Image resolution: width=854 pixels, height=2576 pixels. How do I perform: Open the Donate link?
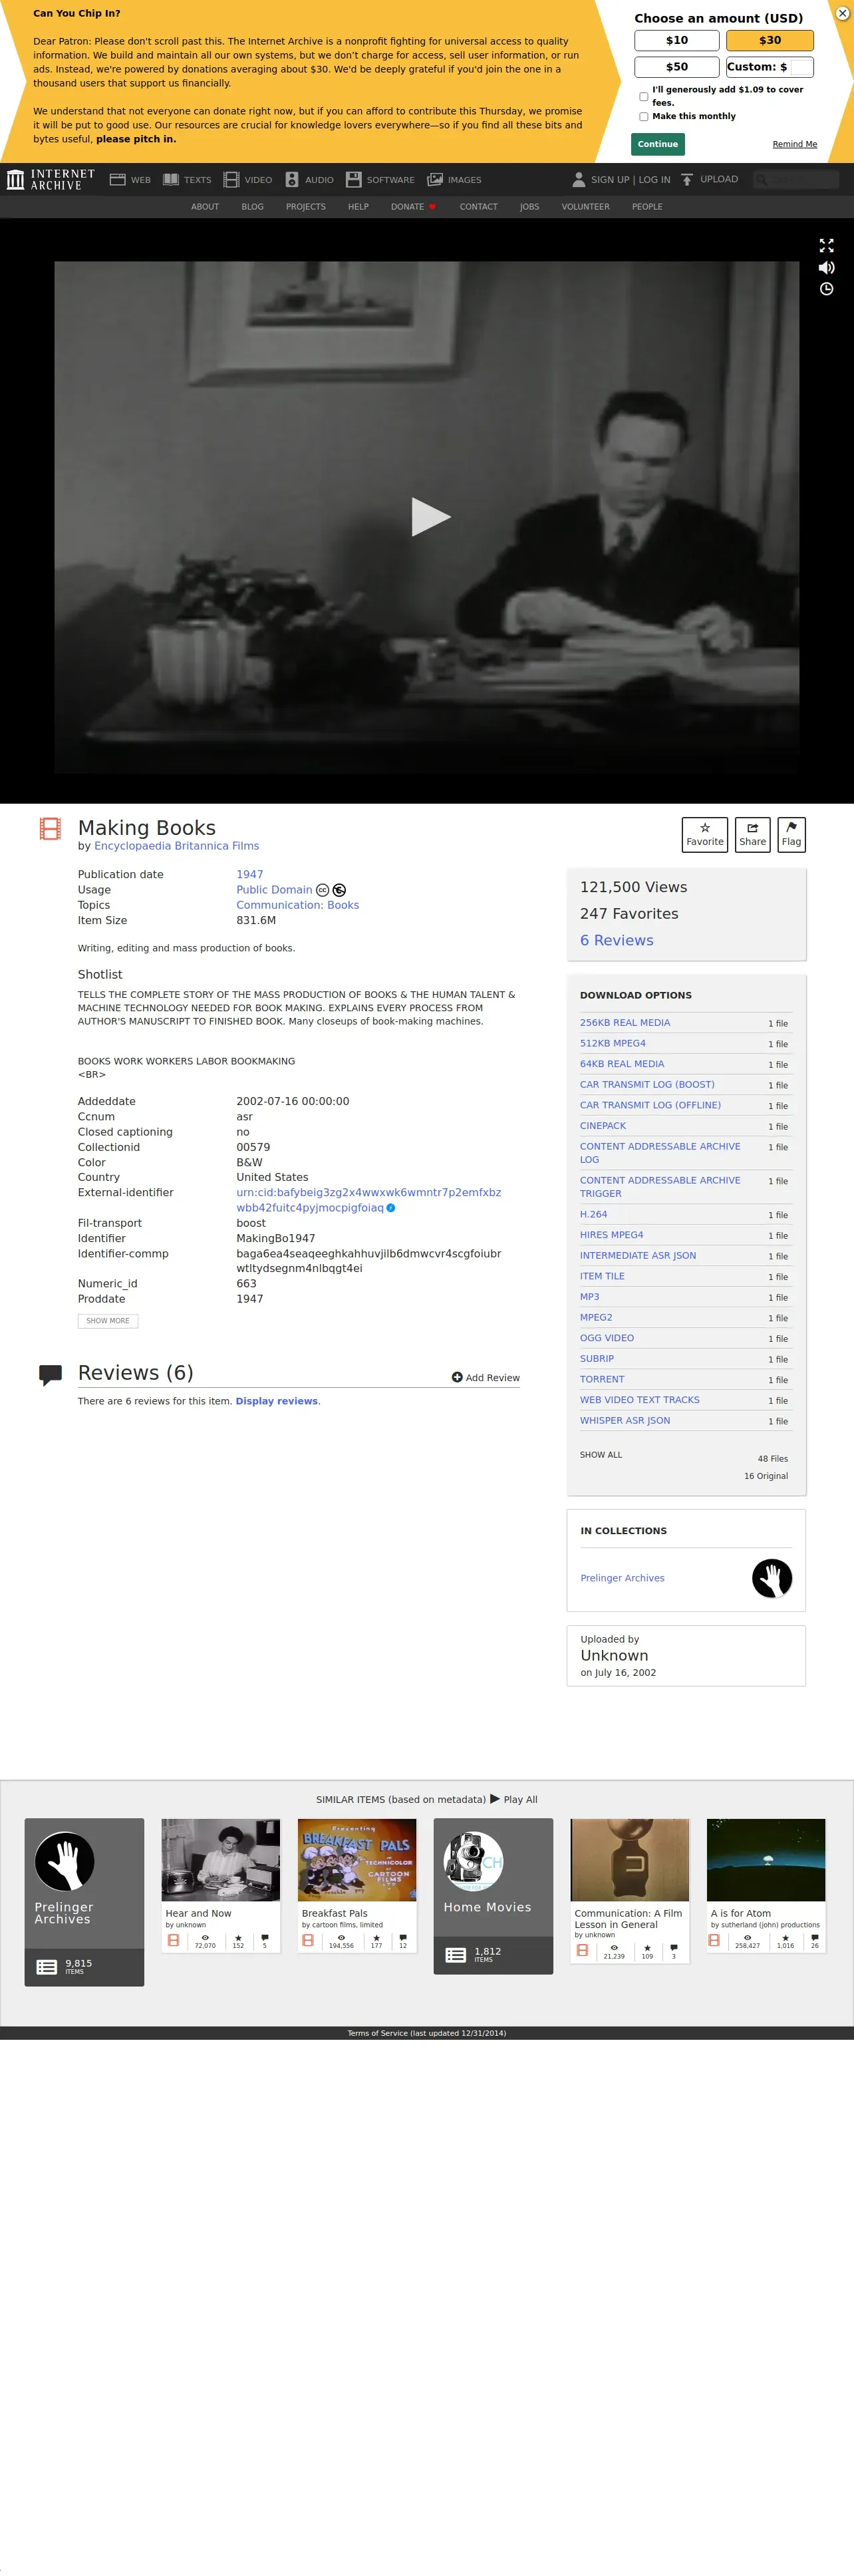pyautogui.click(x=413, y=207)
